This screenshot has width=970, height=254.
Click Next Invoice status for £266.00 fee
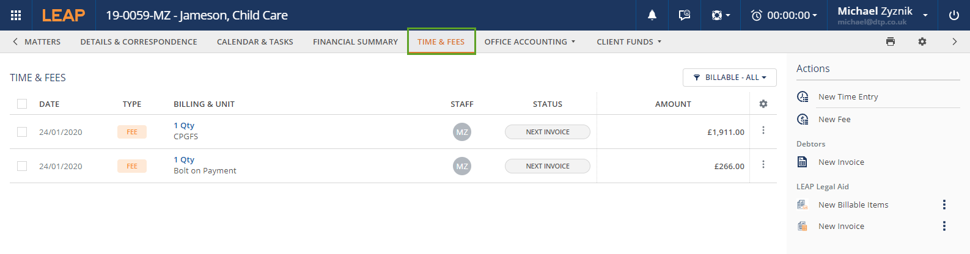(547, 166)
